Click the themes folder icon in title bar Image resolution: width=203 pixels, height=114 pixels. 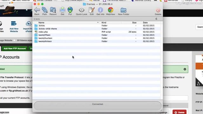84,4
